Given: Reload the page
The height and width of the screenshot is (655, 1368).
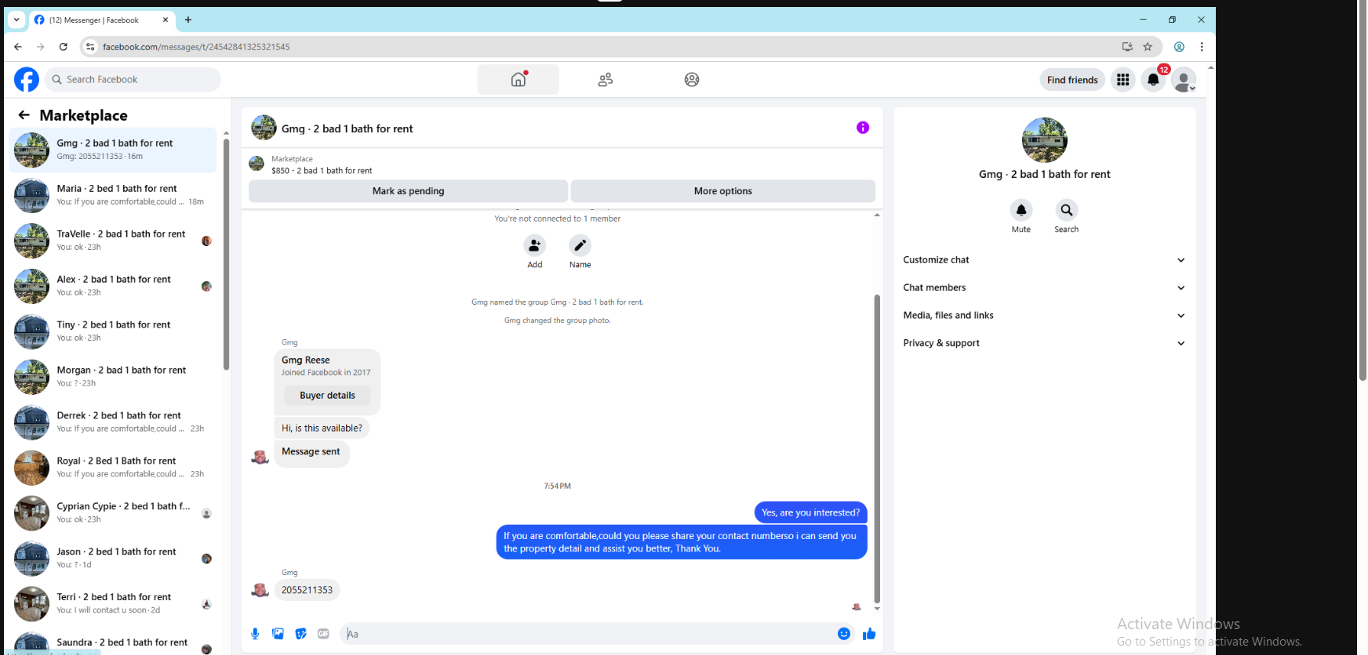Looking at the screenshot, I should [64, 47].
